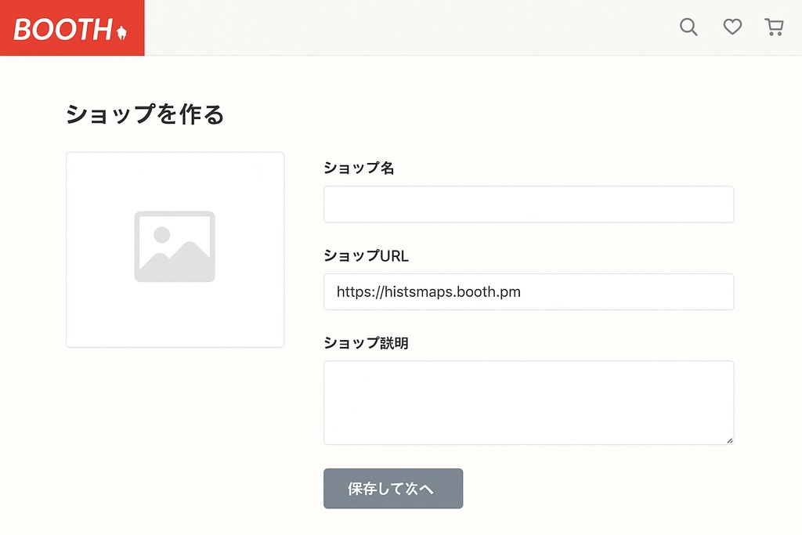Click the small mascot glyph beside BOOTH text
This screenshot has width=802, height=535.
click(x=121, y=32)
